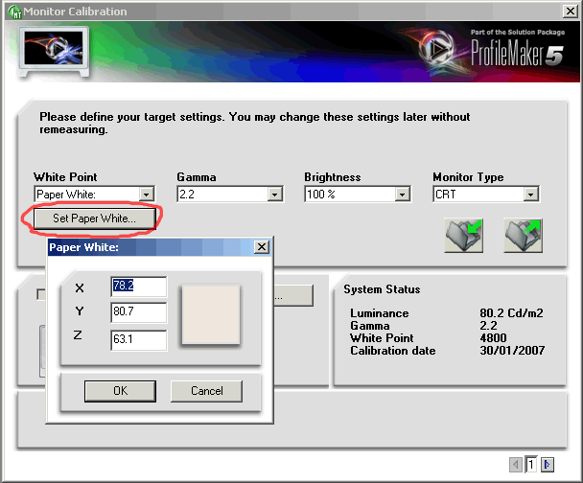583x483 pixels.
Task: Expand the Monitor Type dropdown
Action: pyautogui.click(x=530, y=195)
